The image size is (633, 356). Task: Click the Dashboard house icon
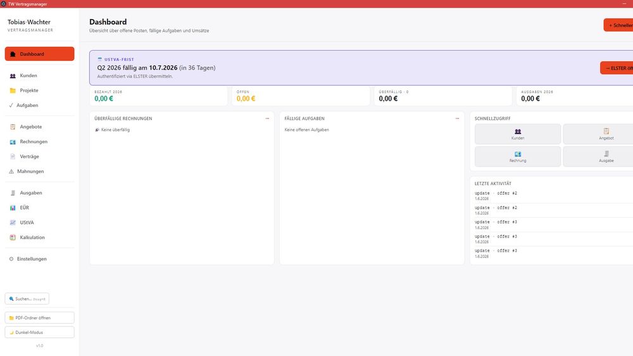(13, 54)
